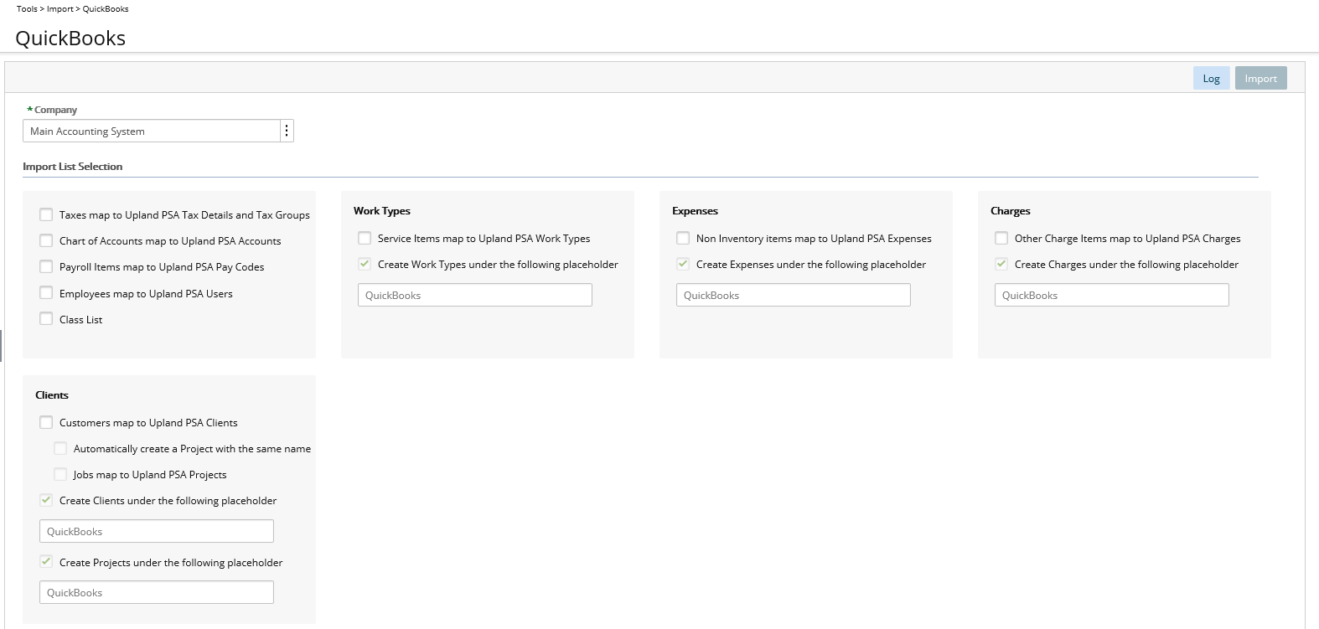Check Payroll Items map to Pay Codes
The image size is (1319, 629).
[46, 266]
